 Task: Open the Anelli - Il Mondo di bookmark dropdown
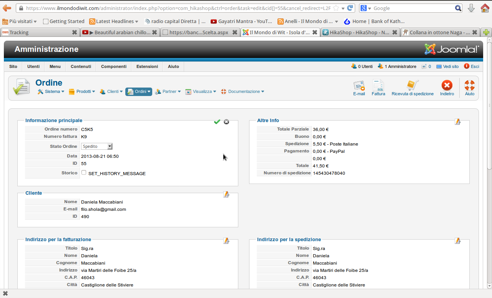[308, 22]
